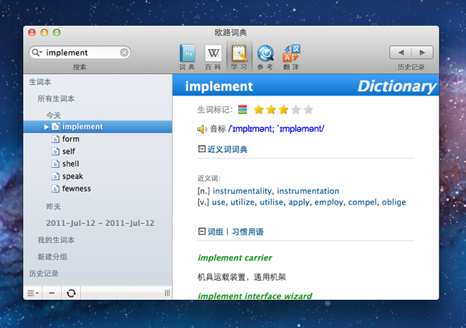The image size is (466, 328).
Task: Collapse the 近义词词典 section
Action: [x=201, y=149]
